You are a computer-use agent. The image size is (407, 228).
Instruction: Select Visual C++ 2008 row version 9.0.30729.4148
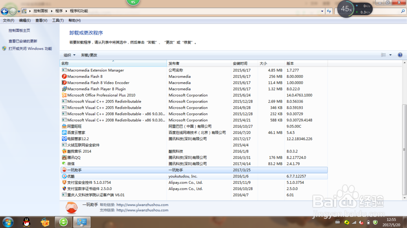click(194, 120)
